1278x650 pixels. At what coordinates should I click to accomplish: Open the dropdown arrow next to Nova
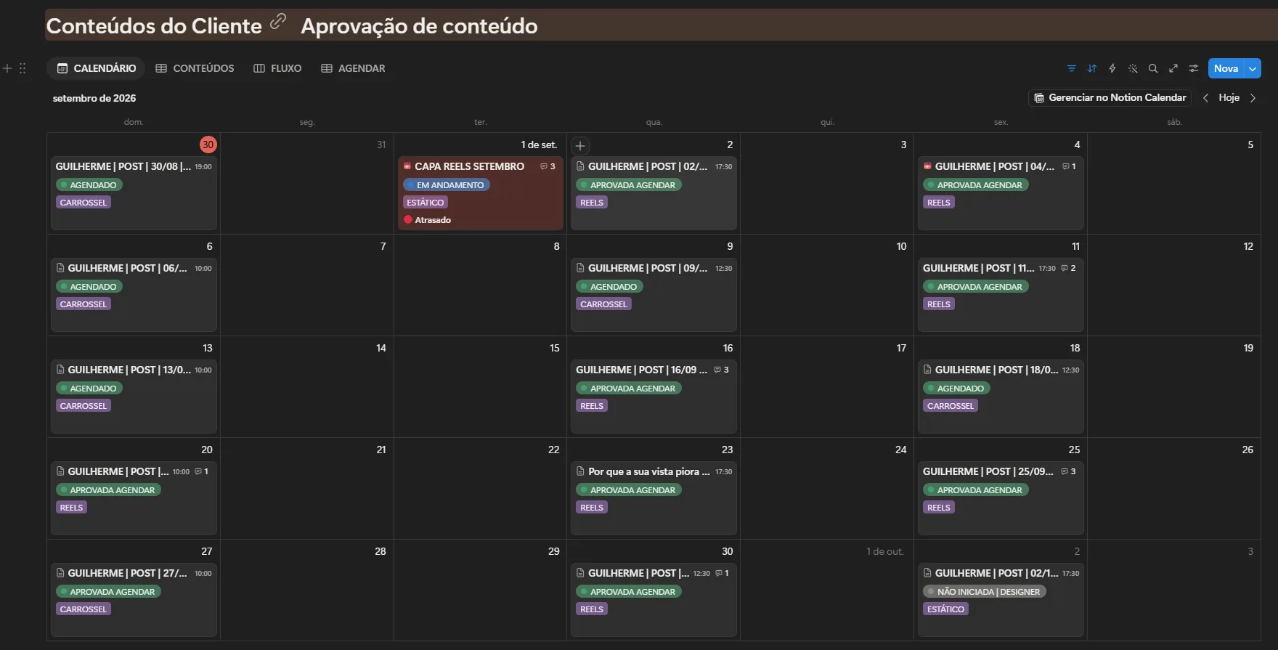[1253, 68]
